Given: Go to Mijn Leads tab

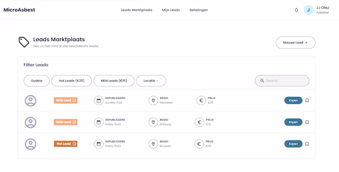Looking at the screenshot, I should coord(171,10).
